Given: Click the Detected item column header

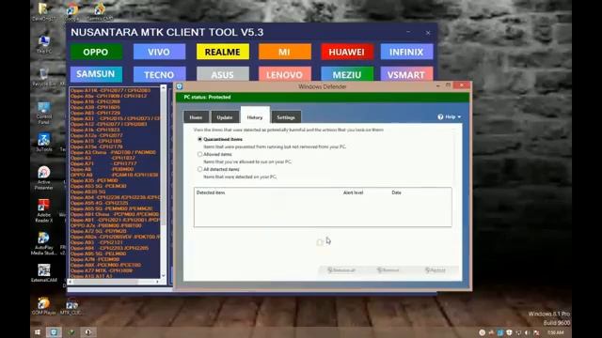Looking at the screenshot, I should pyautogui.click(x=211, y=192).
